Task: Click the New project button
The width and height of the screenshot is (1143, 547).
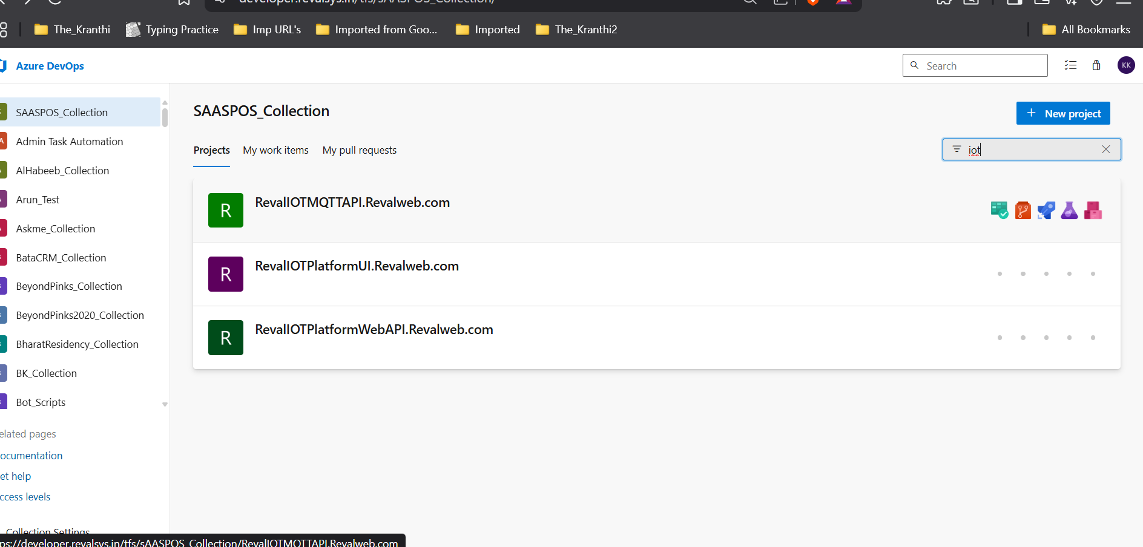Action: (x=1063, y=114)
